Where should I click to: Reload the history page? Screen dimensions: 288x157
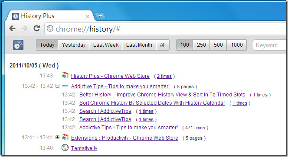37,28
